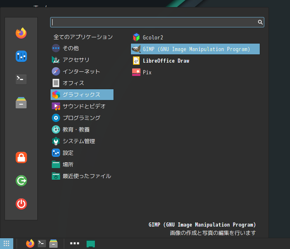The image size is (290, 249).
Task: Open the オフィス category
Action: pos(82,83)
